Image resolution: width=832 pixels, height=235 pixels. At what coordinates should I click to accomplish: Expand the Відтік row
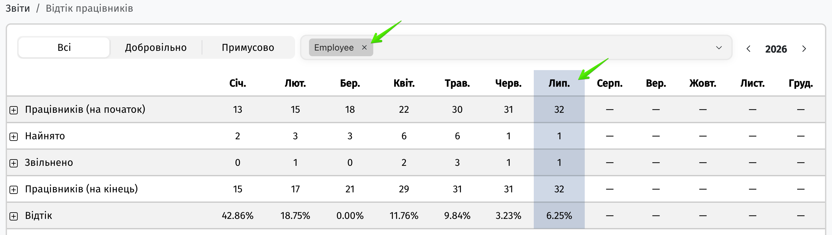(x=14, y=216)
